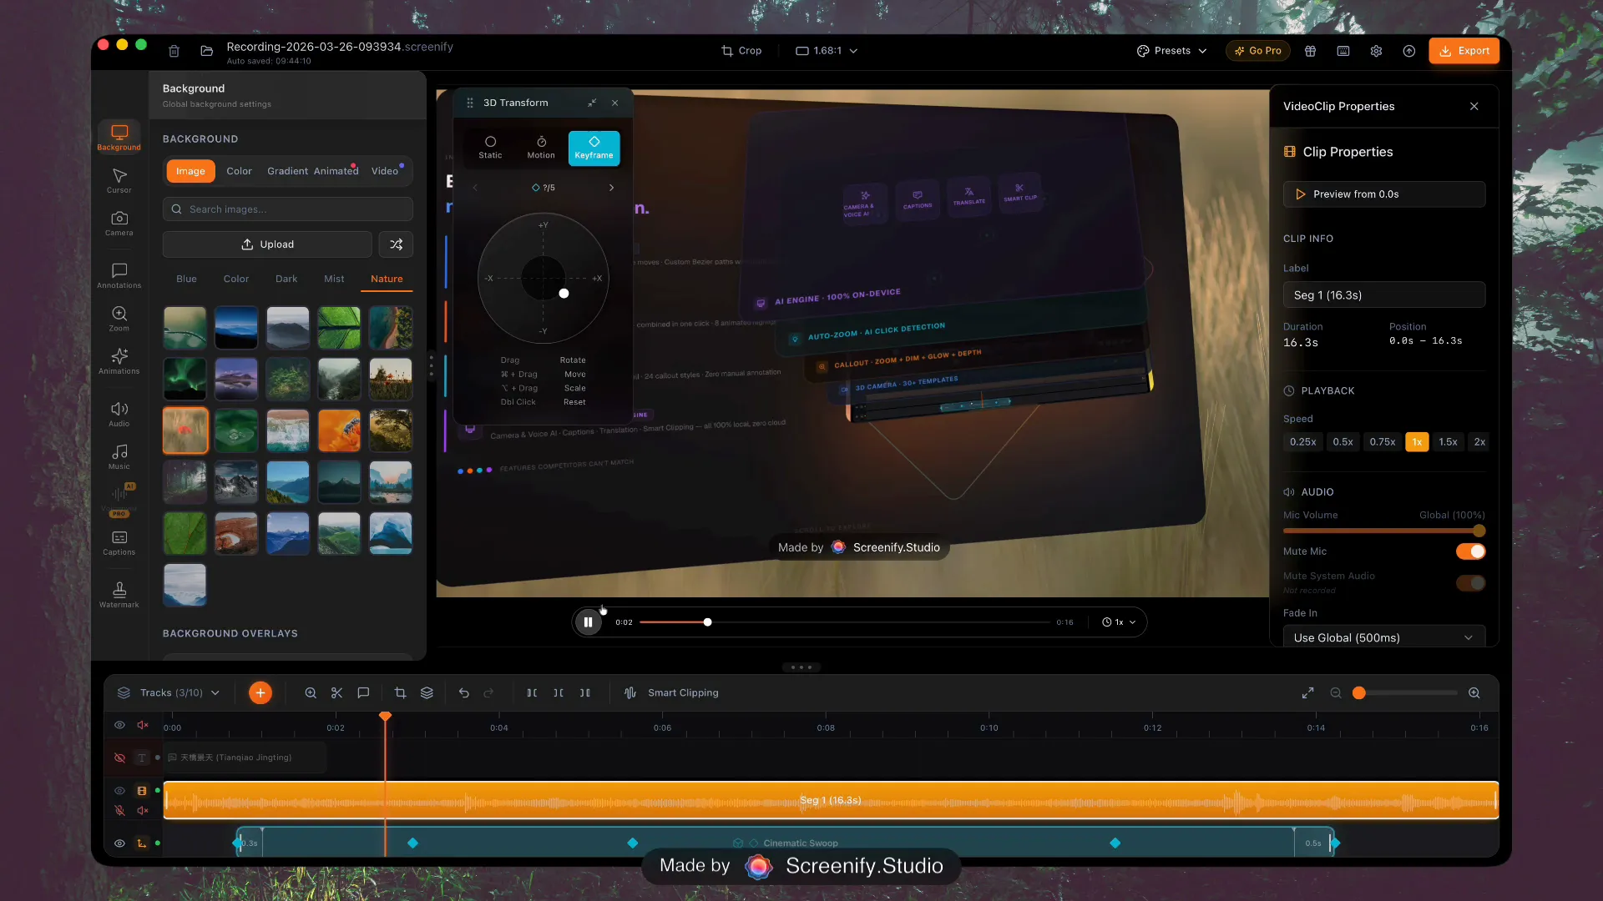This screenshot has width=1603, height=901.
Task: Toggle visibility eye of Cinematic Swoop track
Action: tap(119, 843)
